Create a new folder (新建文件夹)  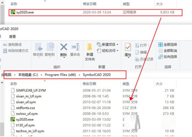[x=90, y=52]
